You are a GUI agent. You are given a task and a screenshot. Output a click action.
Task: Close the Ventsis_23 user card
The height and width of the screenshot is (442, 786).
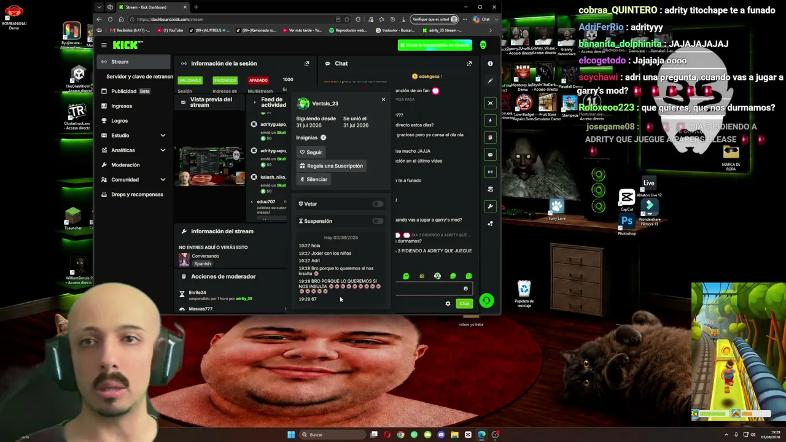[383, 99]
